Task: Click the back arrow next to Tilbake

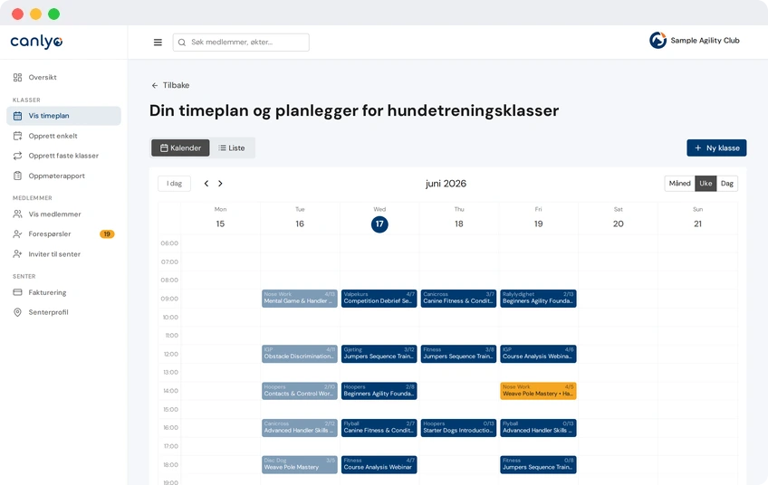Action: click(155, 85)
